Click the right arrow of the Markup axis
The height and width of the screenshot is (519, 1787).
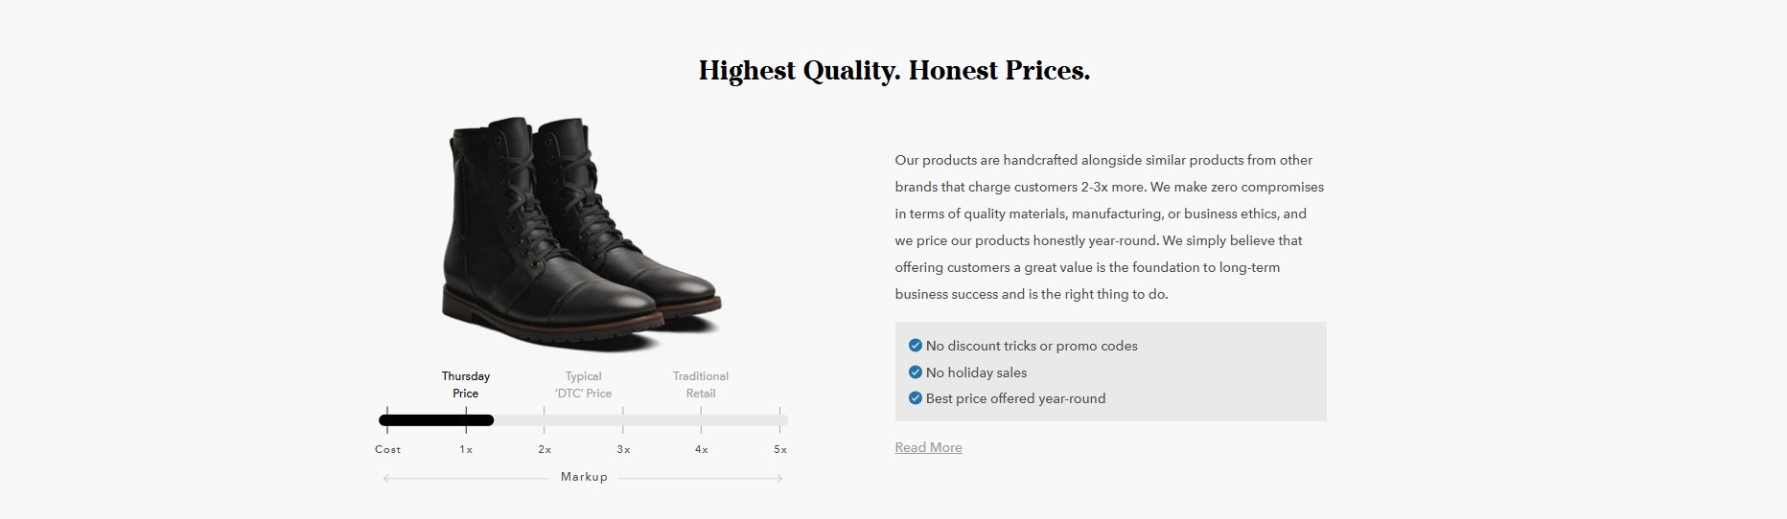pos(779,478)
